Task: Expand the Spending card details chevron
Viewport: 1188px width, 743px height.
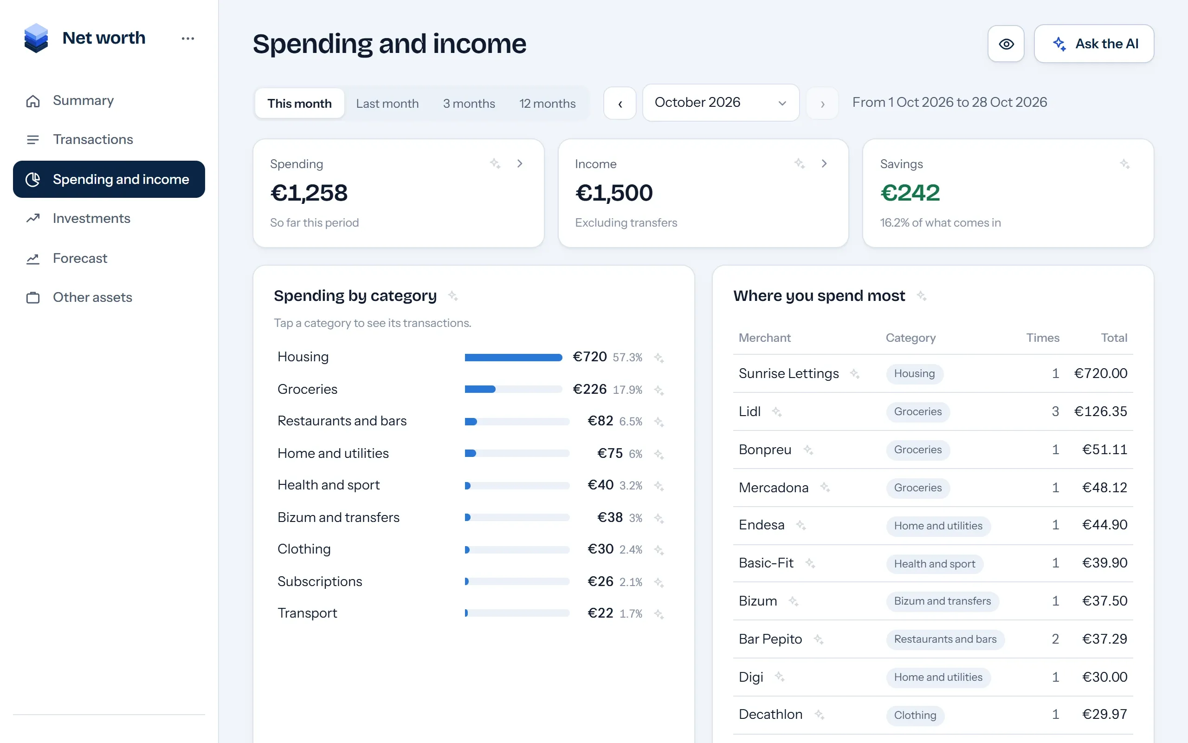Action: tap(519, 163)
